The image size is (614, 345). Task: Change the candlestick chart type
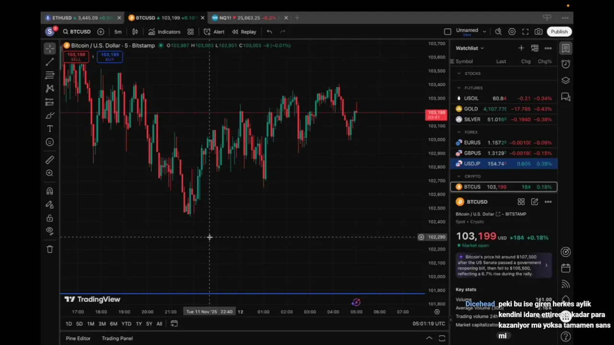point(135,32)
